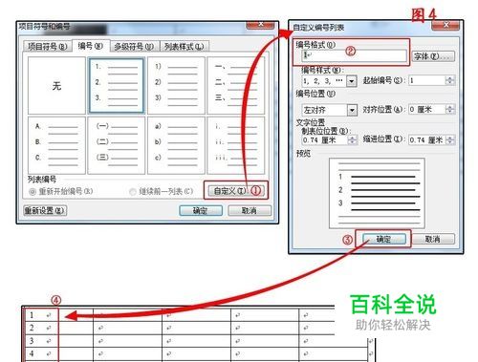Select the 1. 2. 3. numbering style

(x=117, y=86)
